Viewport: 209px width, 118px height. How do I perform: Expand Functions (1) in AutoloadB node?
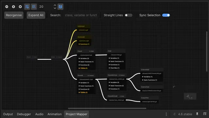[84, 44]
